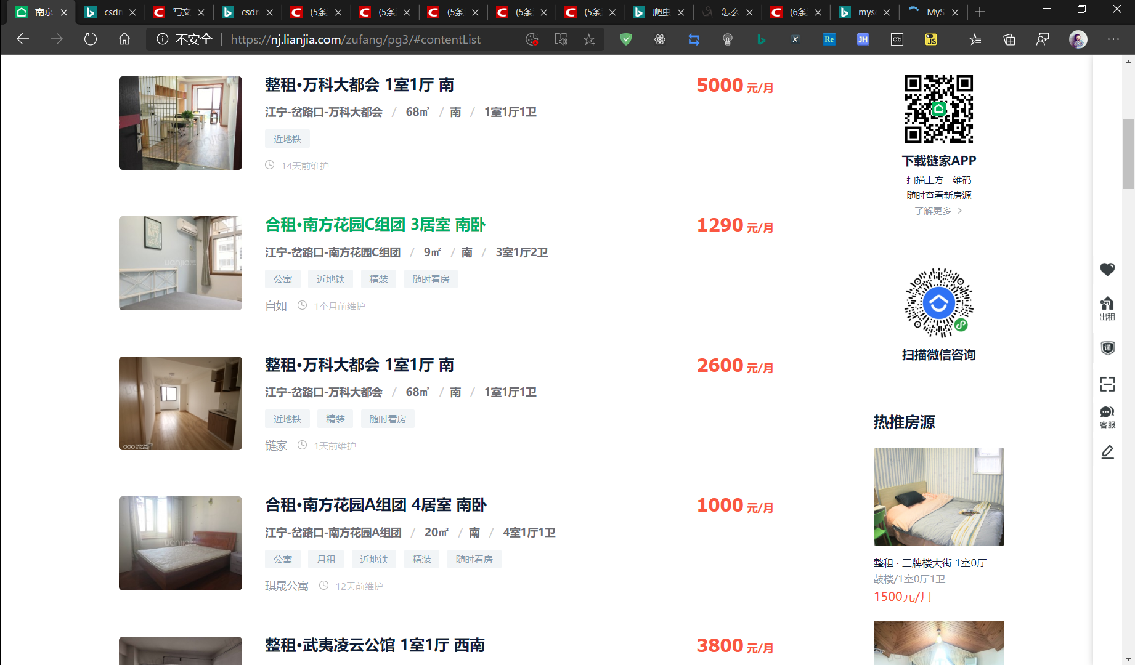Click the pen feedback icon in sidebar
Viewport: 1135px width, 665px height.
click(1107, 452)
